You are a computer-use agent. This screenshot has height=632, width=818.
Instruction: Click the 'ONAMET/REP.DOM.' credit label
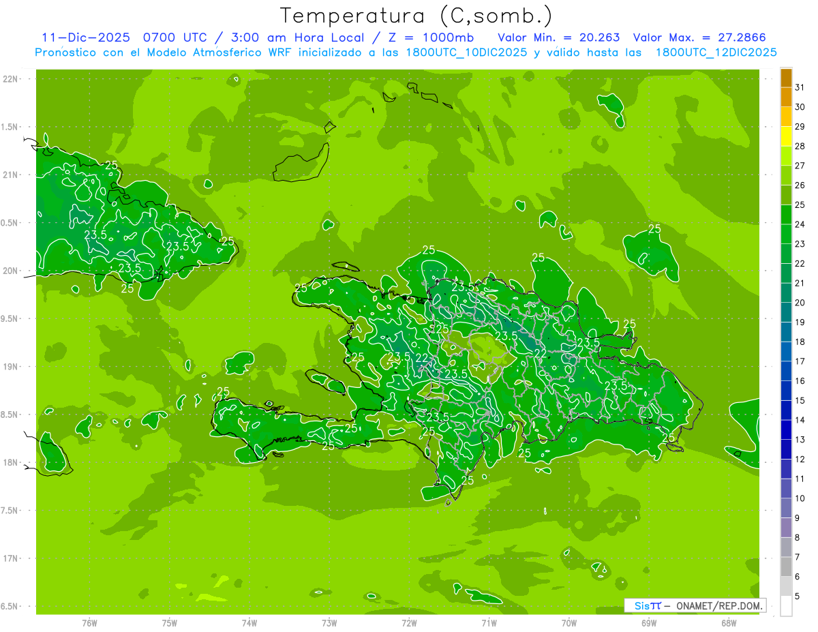tap(719, 605)
